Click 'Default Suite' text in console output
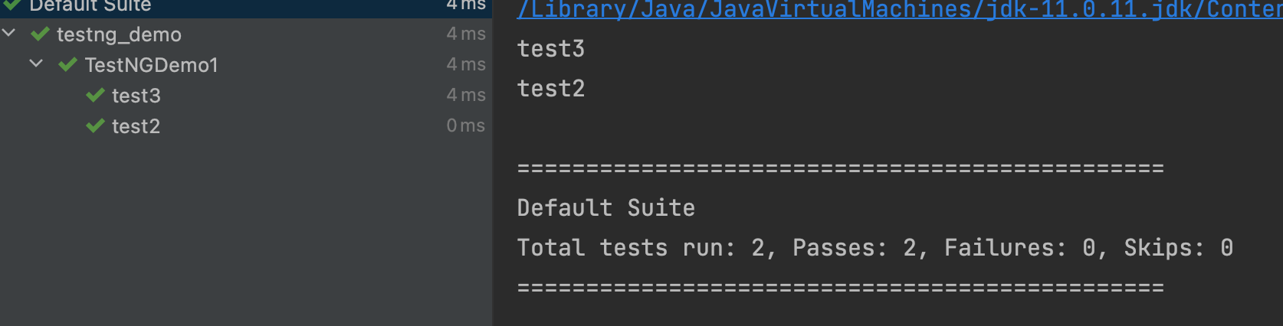This screenshot has width=1283, height=326. tap(606, 208)
